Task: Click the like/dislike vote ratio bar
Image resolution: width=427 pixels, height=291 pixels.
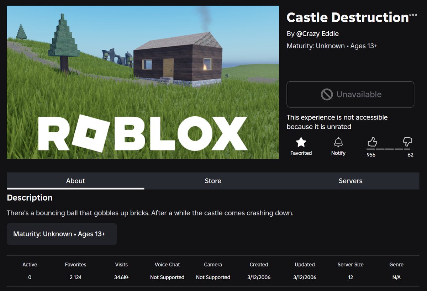Action: (x=389, y=149)
